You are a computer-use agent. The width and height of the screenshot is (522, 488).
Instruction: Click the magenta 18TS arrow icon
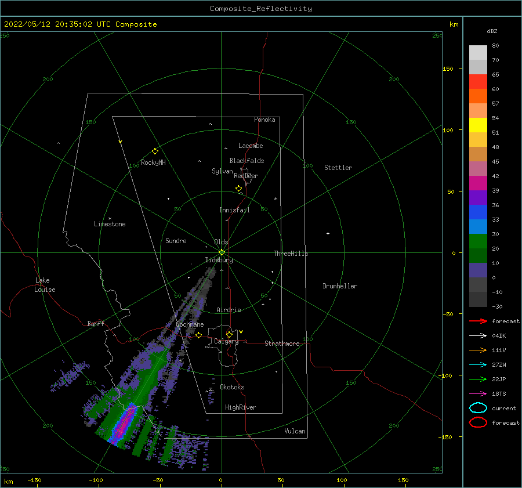pos(478,394)
